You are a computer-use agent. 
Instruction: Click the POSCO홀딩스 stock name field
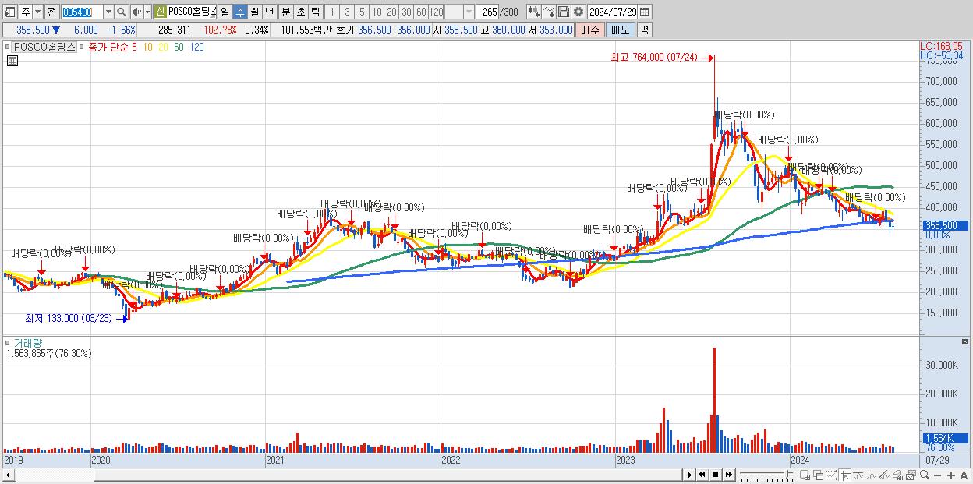pos(191,12)
